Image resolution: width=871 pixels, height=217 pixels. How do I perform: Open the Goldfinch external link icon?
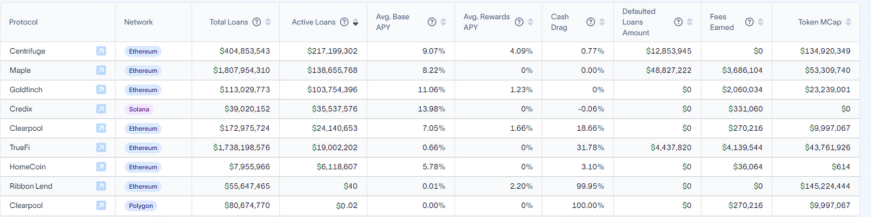pyautogui.click(x=101, y=90)
